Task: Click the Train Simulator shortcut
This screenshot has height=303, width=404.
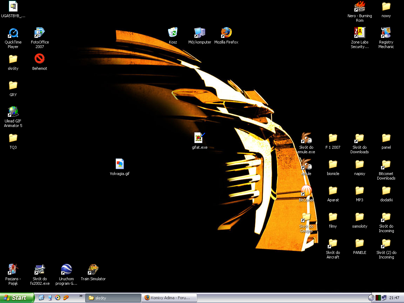Action: pos(93,270)
